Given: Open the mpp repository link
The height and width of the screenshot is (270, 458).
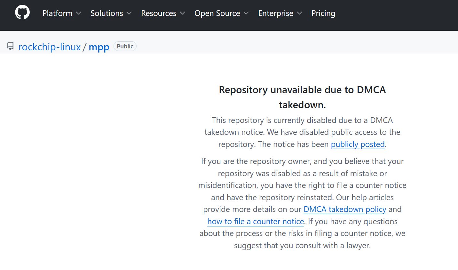Looking at the screenshot, I should 99,47.
